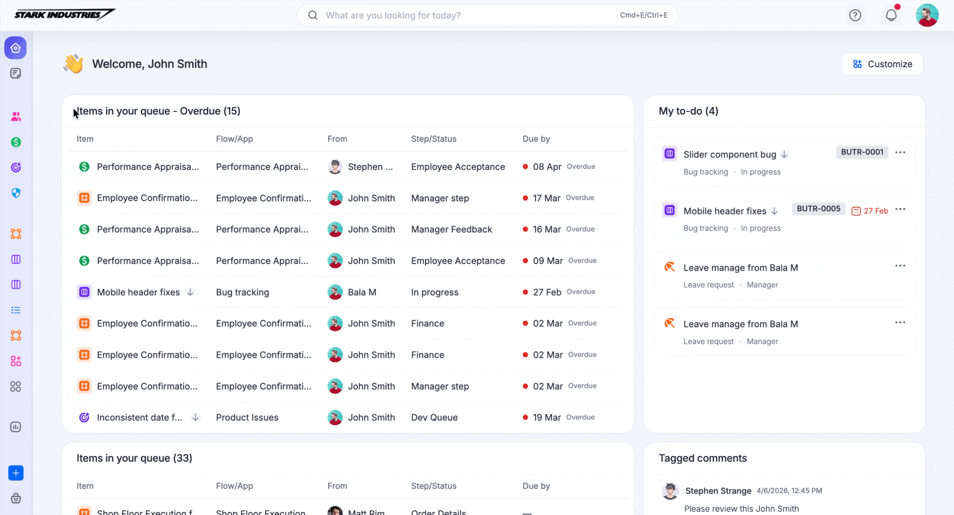Image resolution: width=954 pixels, height=515 pixels.
Task: Click the BUTR-0005 tag
Action: (x=818, y=209)
